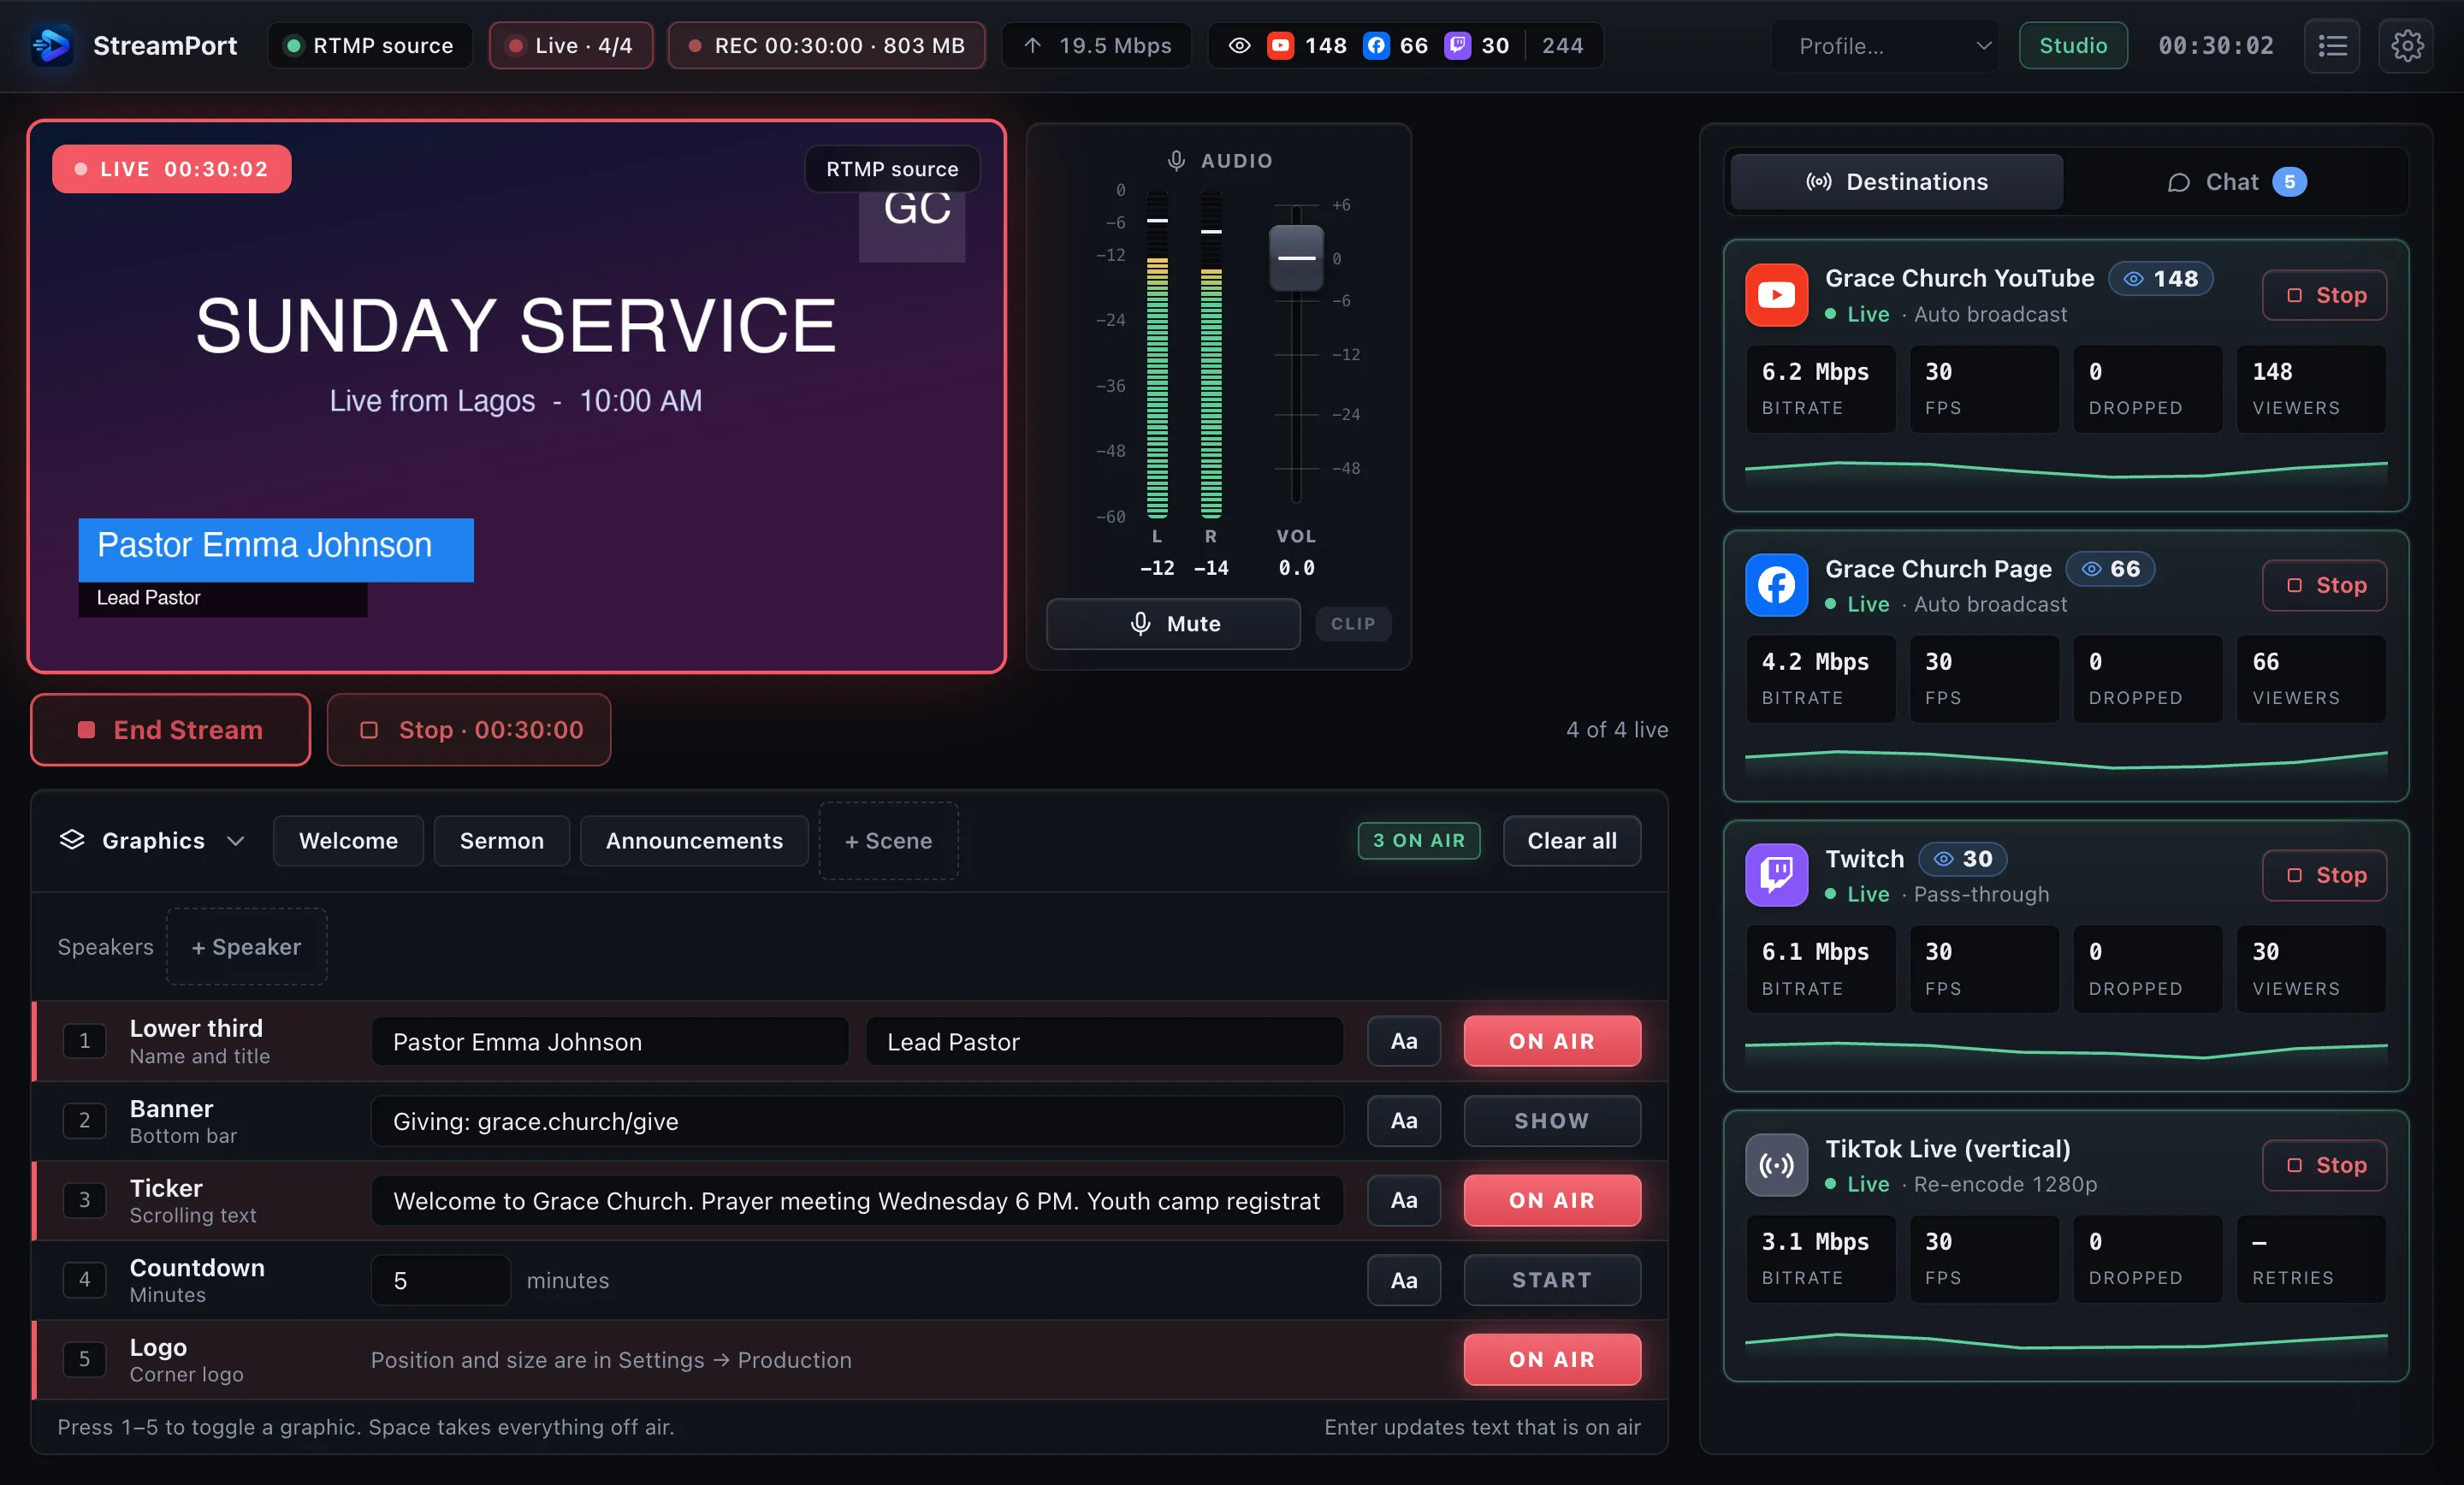Viewport: 2464px width, 1485px height.
Task: Open the list view icon in header
Action: coord(2332,46)
